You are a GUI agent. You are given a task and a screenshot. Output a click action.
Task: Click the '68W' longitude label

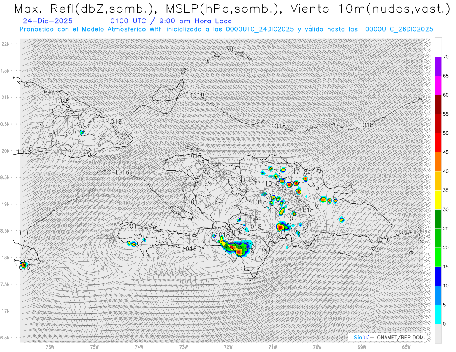pos(406,347)
